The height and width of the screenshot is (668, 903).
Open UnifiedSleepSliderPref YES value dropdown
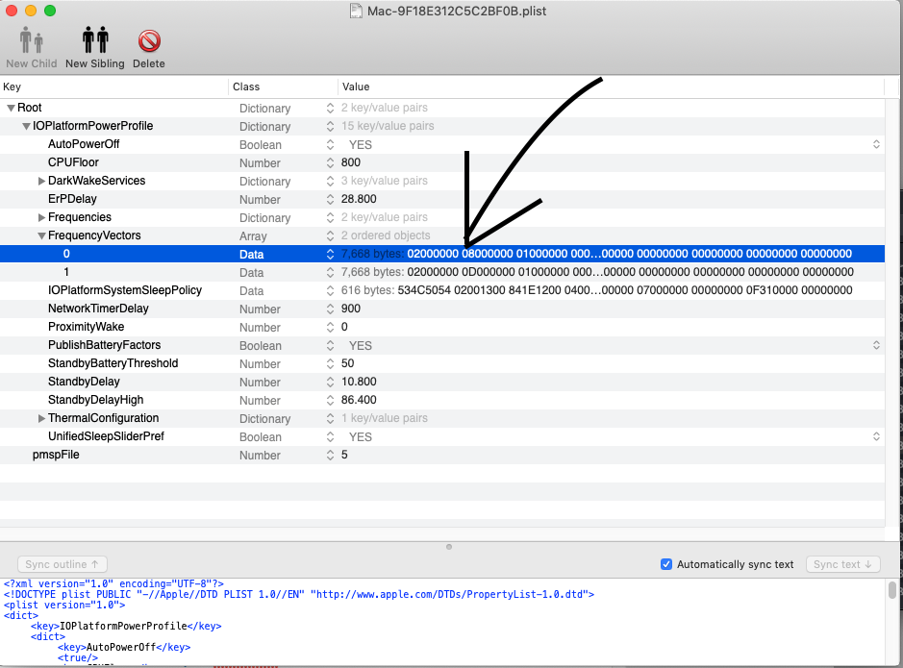click(x=875, y=436)
